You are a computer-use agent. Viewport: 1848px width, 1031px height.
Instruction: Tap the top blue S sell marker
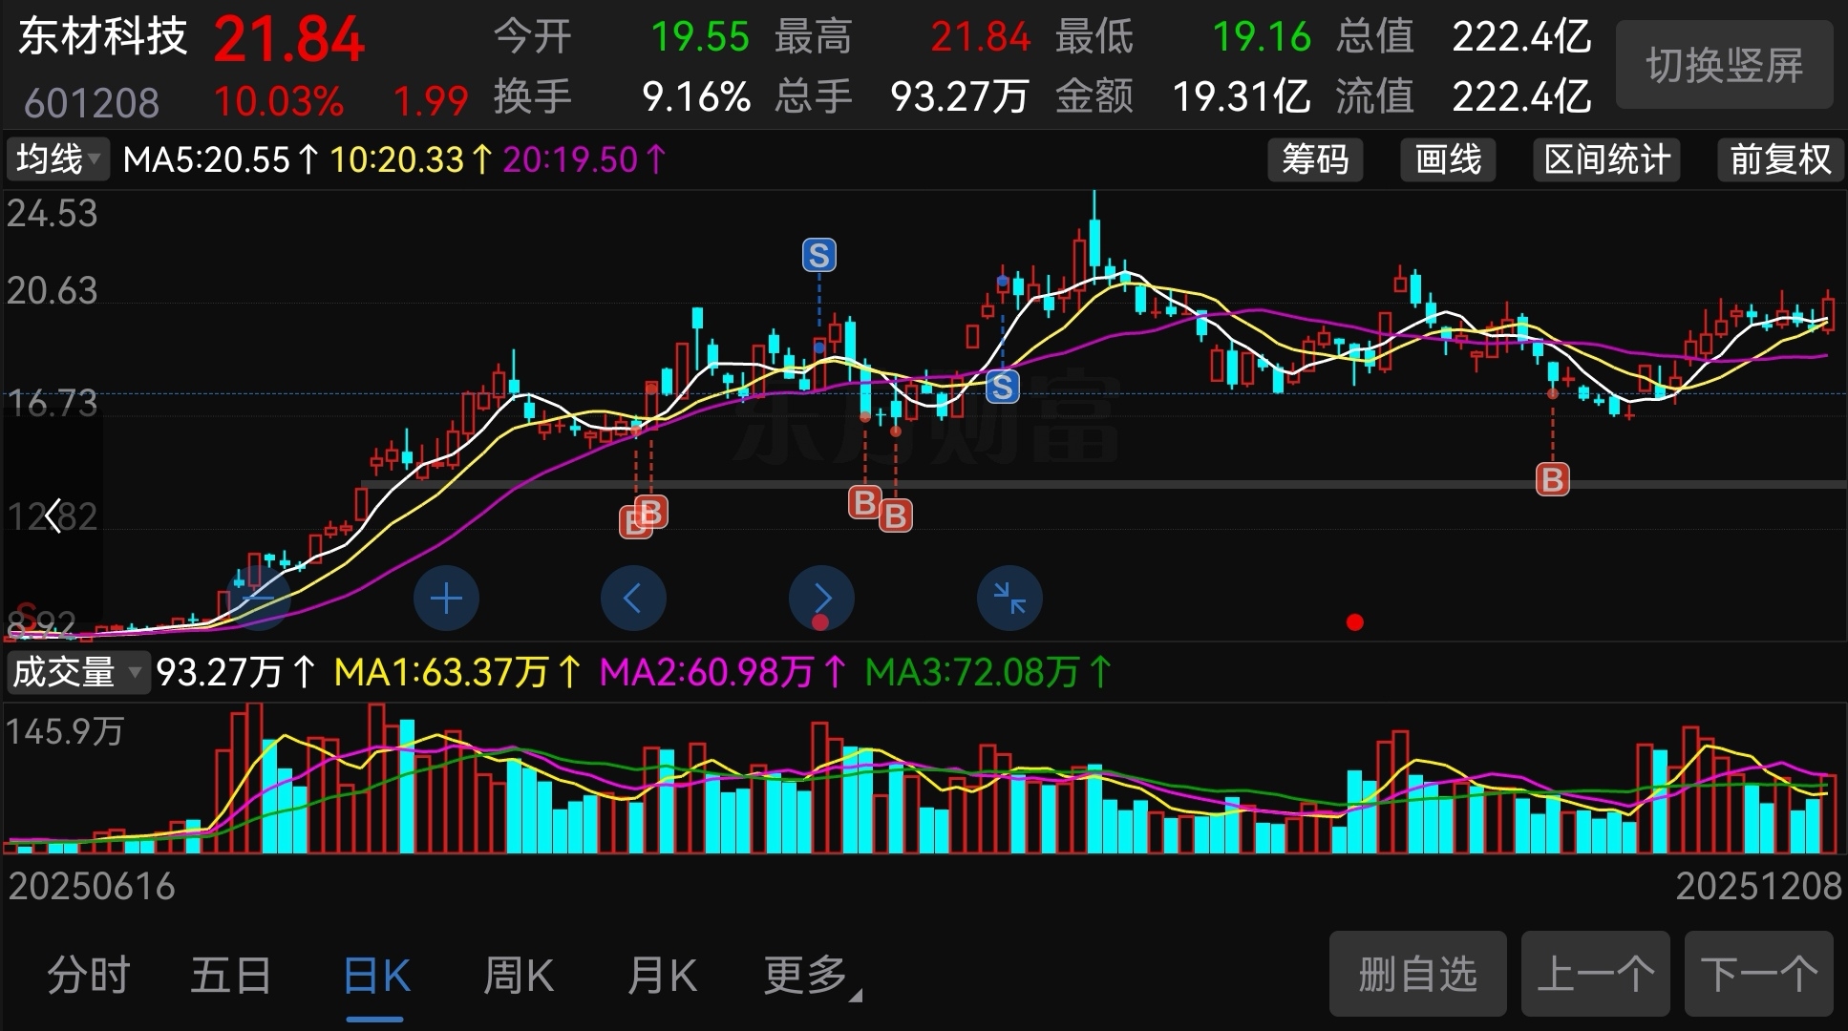coord(818,255)
